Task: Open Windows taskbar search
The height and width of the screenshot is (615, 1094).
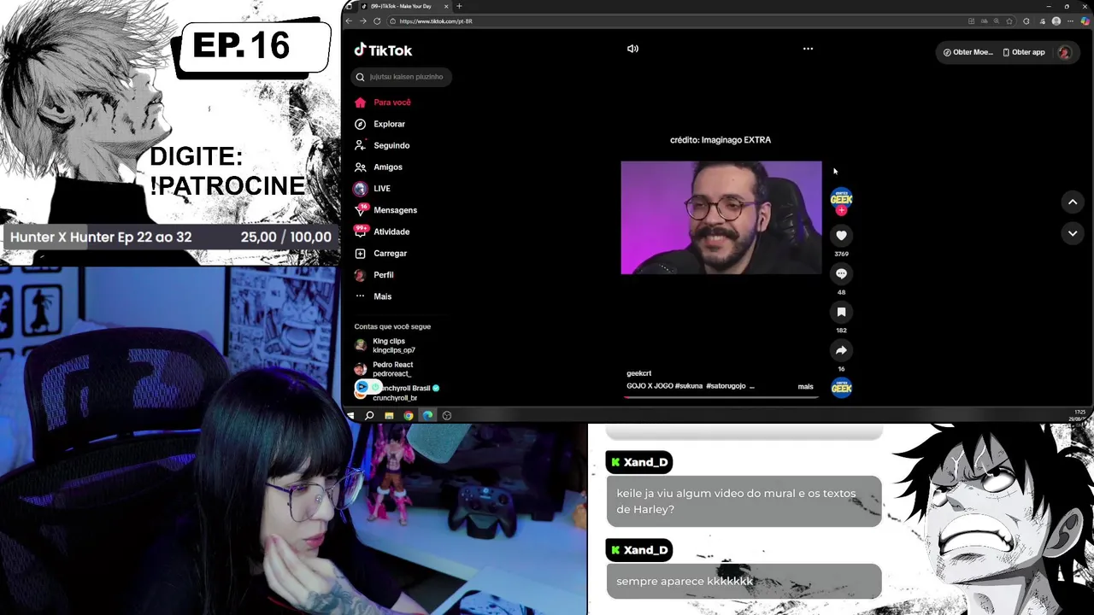Action: (369, 415)
